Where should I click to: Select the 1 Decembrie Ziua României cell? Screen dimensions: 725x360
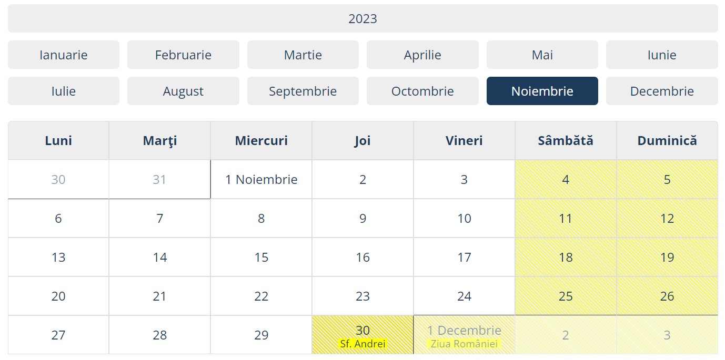(464, 335)
